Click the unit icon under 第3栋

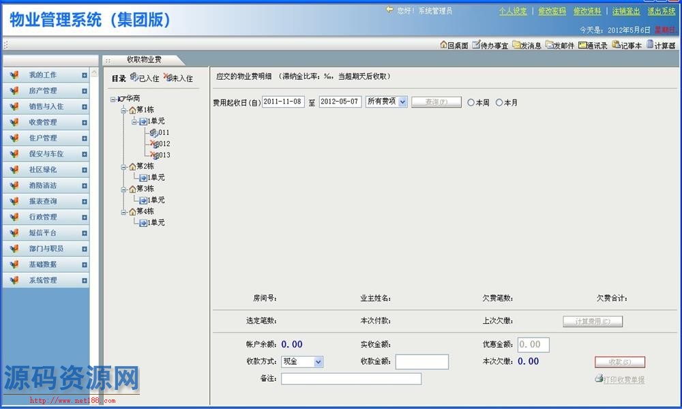(x=143, y=200)
